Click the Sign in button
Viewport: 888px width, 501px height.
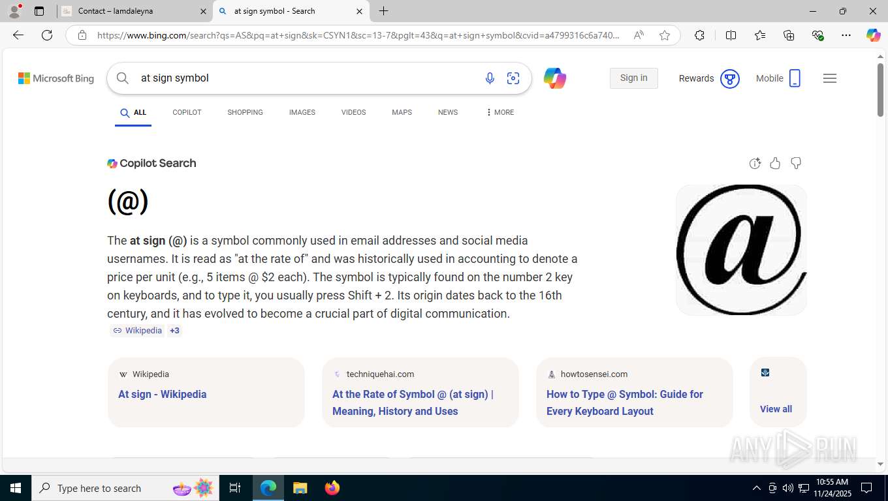click(x=633, y=78)
